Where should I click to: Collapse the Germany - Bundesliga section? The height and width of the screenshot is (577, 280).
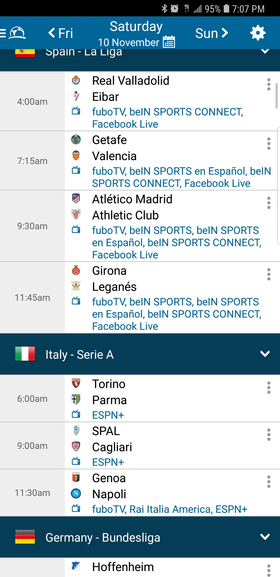point(265,537)
